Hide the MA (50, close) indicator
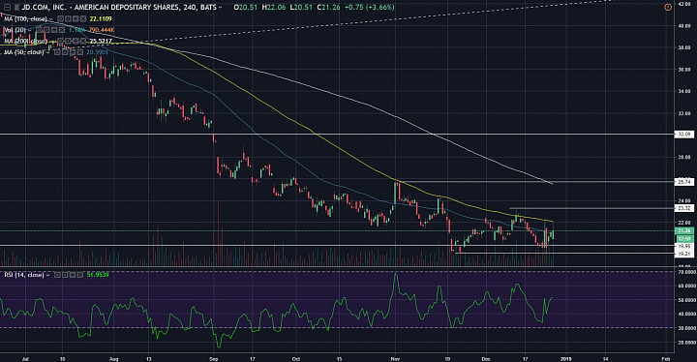The height and width of the screenshot is (362, 697). (x=57, y=52)
